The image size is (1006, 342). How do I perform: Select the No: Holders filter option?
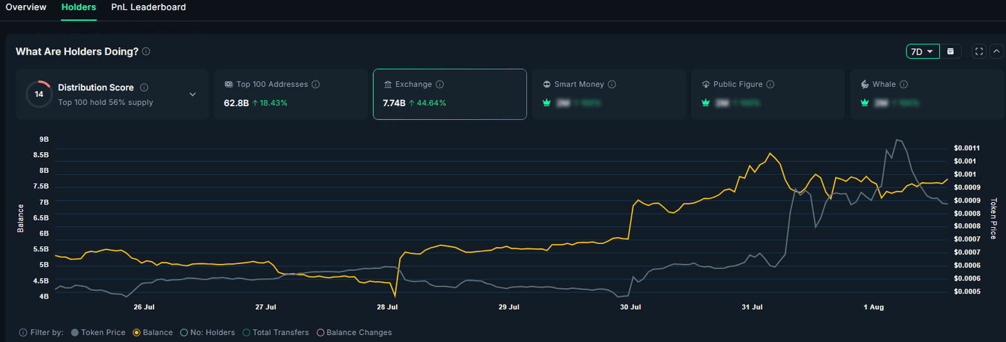(x=184, y=333)
